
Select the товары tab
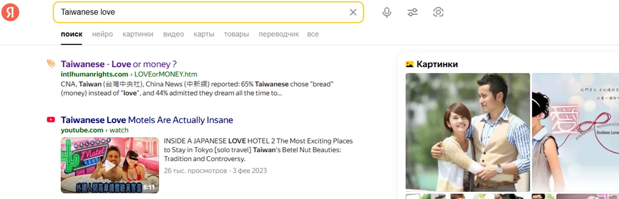[236, 34]
